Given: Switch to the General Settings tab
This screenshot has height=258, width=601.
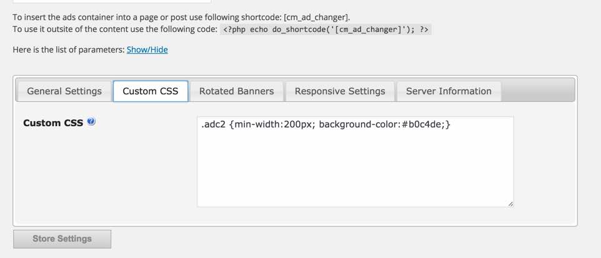Looking at the screenshot, I should coord(64,91).
